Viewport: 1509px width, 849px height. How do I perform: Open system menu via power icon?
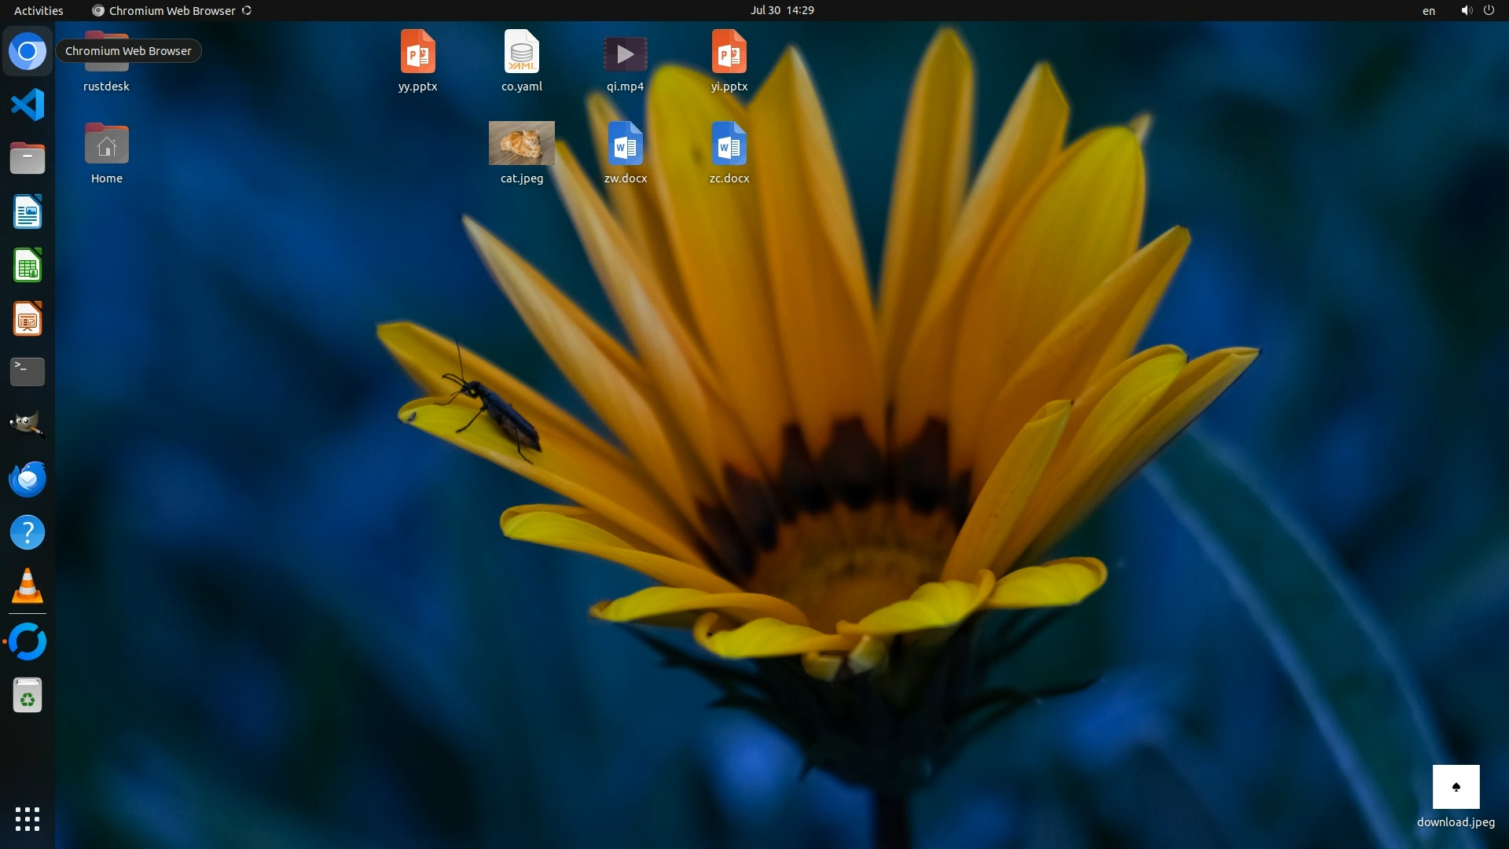tap(1489, 10)
